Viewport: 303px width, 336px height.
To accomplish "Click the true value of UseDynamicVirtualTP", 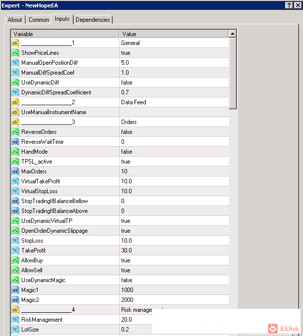I will (x=126, y=221).
